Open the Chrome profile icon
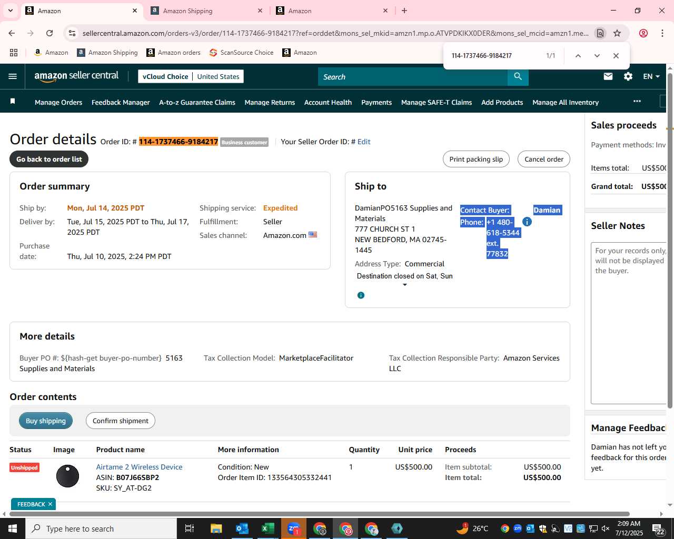Image resolution: width=674 pixels, height=539 pixels. 643,33
